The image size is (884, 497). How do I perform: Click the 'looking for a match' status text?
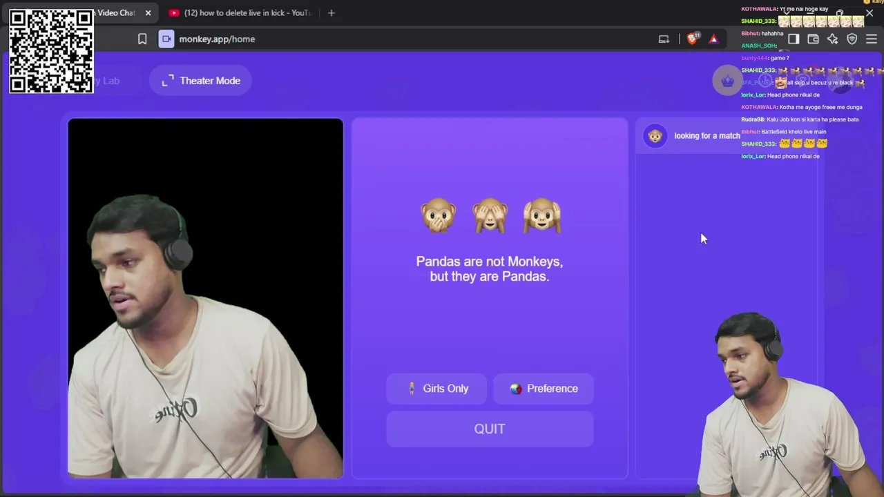(x=707, y=136)
